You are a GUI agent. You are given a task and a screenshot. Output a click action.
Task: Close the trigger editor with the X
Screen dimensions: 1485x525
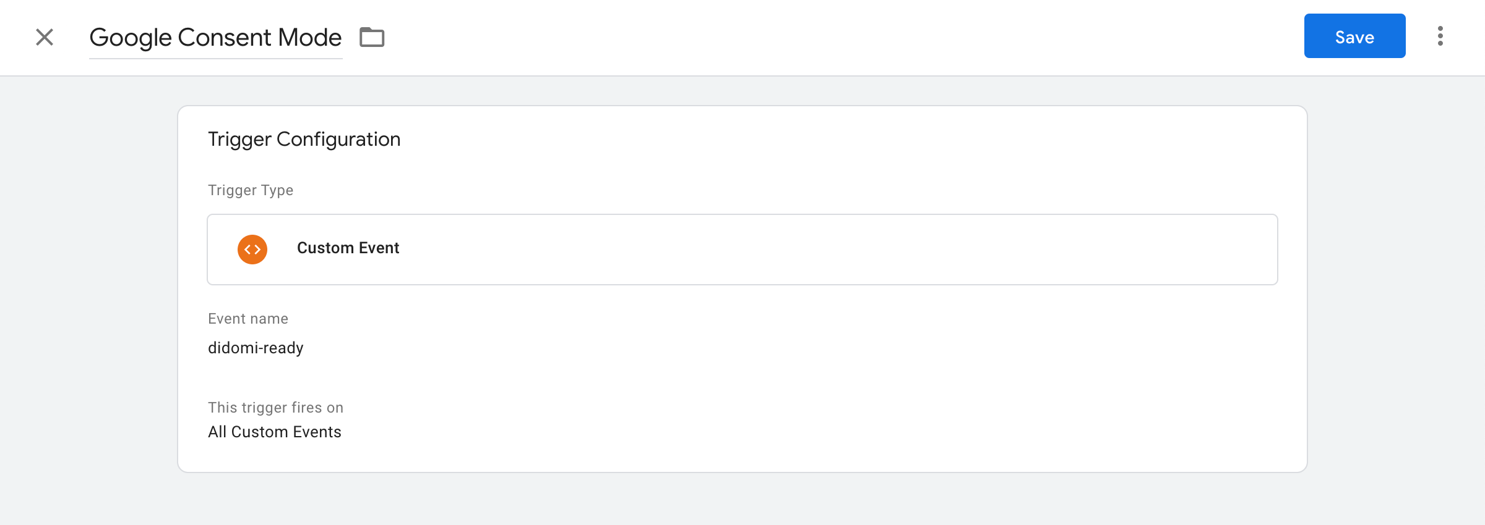[x=45, y=37]
